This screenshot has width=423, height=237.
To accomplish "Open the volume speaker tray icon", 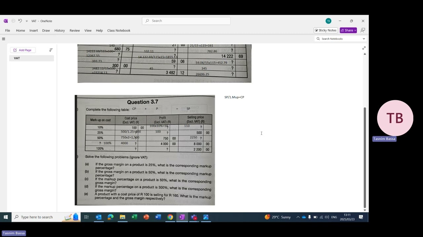I will click(327, 217).
